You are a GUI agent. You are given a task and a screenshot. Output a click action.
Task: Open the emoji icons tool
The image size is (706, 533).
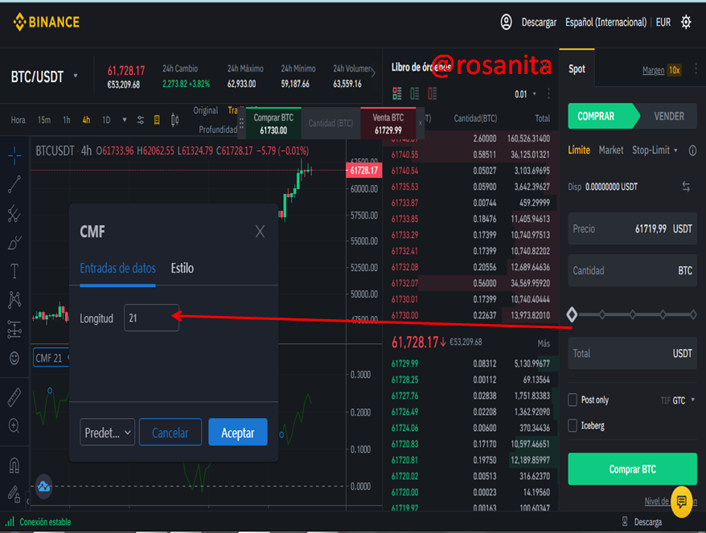(x=14, y=358)
